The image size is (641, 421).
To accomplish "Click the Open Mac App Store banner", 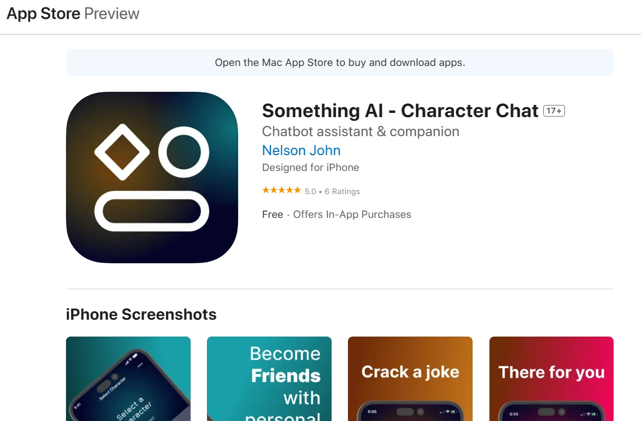I will click(x=340, y=63).
